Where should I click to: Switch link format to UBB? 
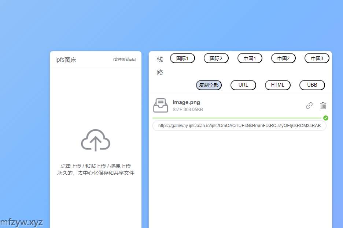312,85
